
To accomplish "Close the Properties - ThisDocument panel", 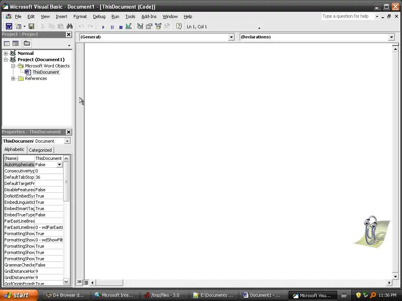I will point(69,132).
